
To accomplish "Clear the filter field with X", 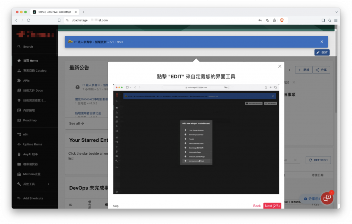I will click(x=295, y=160).
